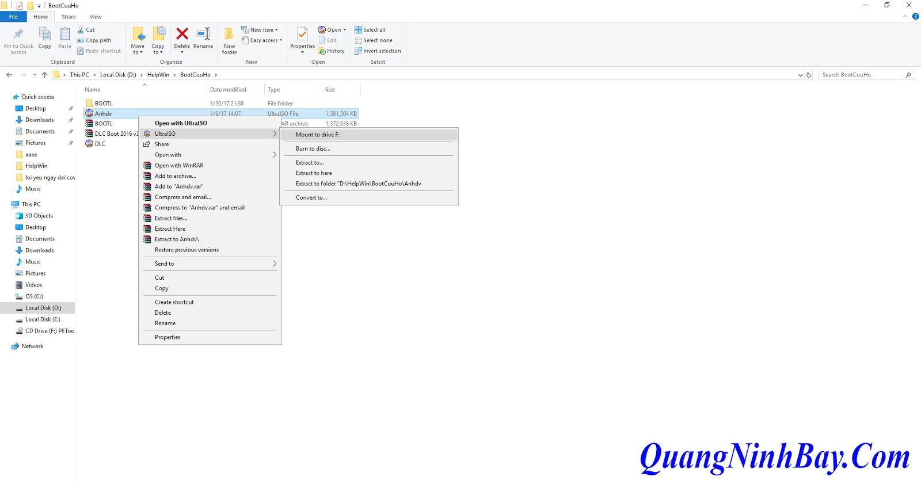Image resolution: width=921 pixels, height=484 pixels.
Task: Expand the Open with submenu
Action: point(210,155)
